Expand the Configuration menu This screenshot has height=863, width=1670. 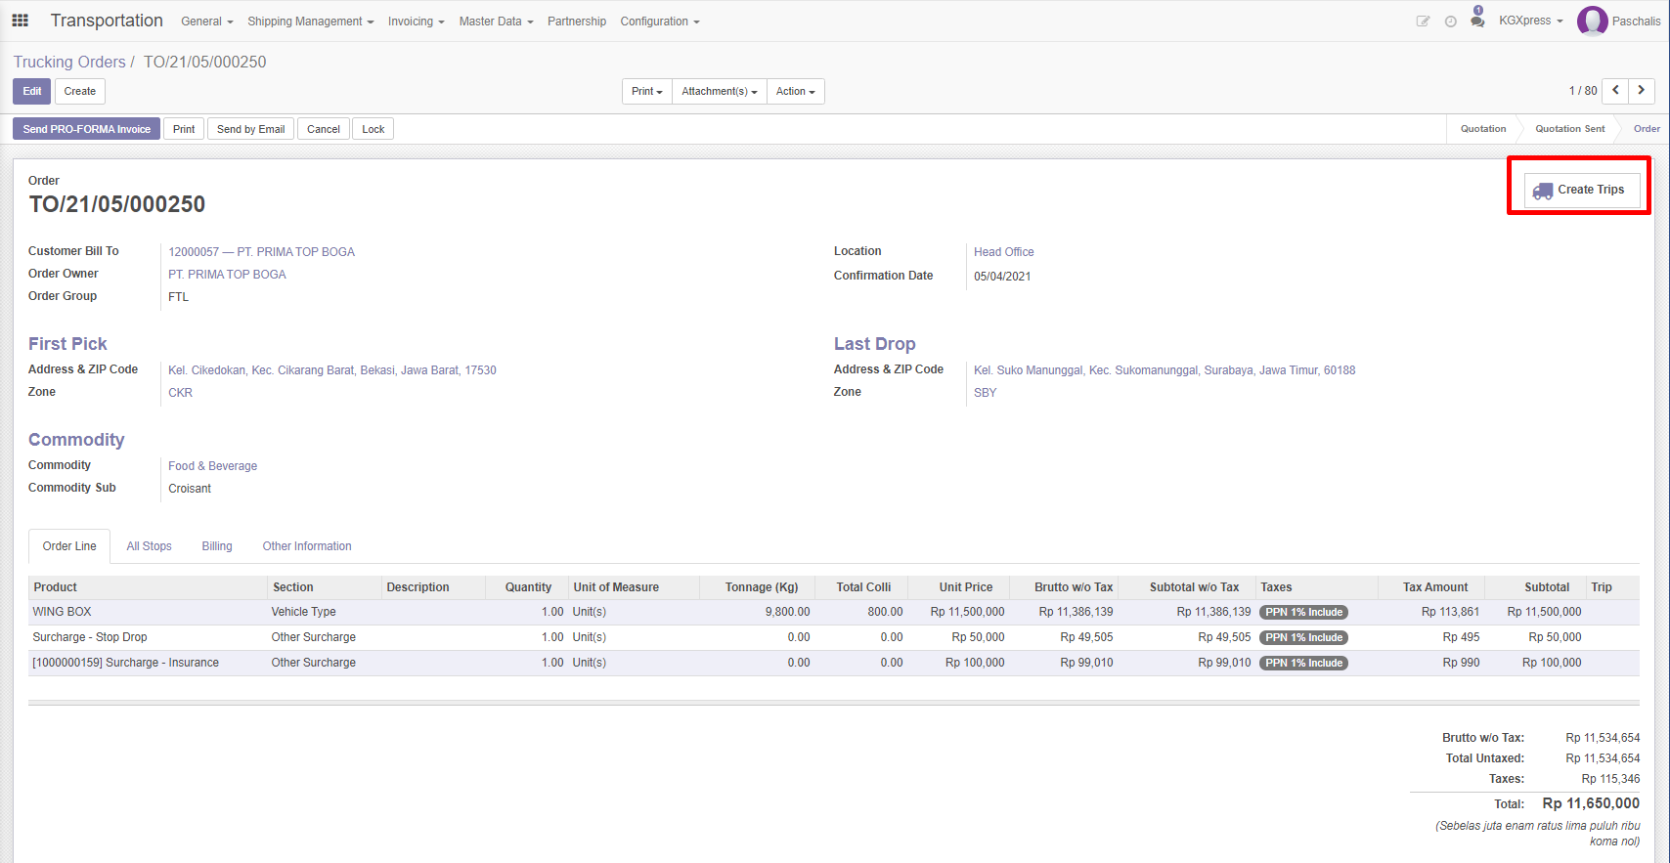pos(660,21)
